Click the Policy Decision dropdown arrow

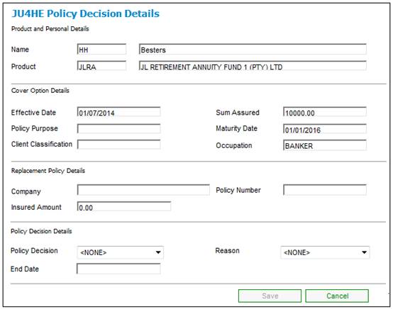158,252
